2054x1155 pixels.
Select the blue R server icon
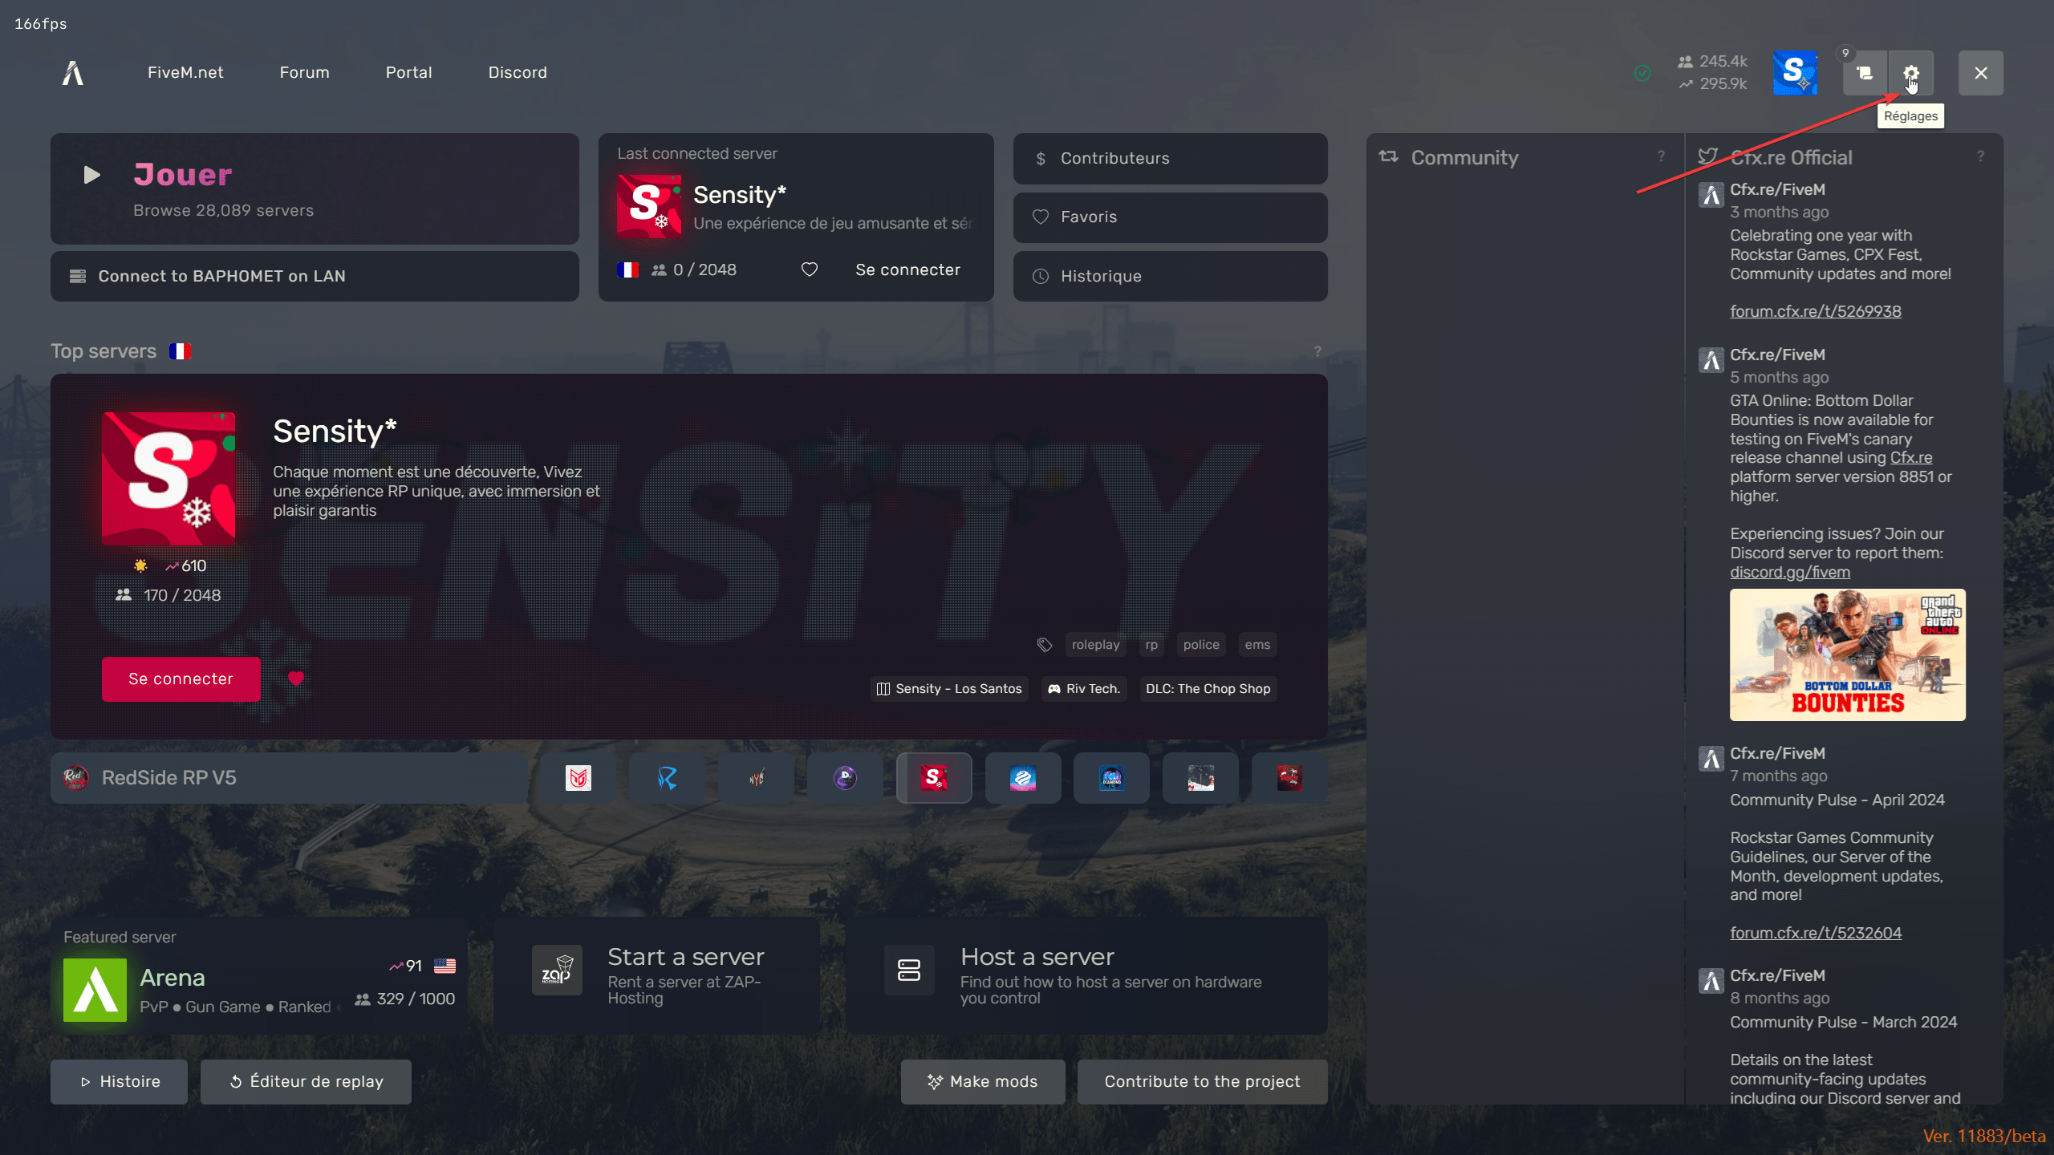[667, 778]
